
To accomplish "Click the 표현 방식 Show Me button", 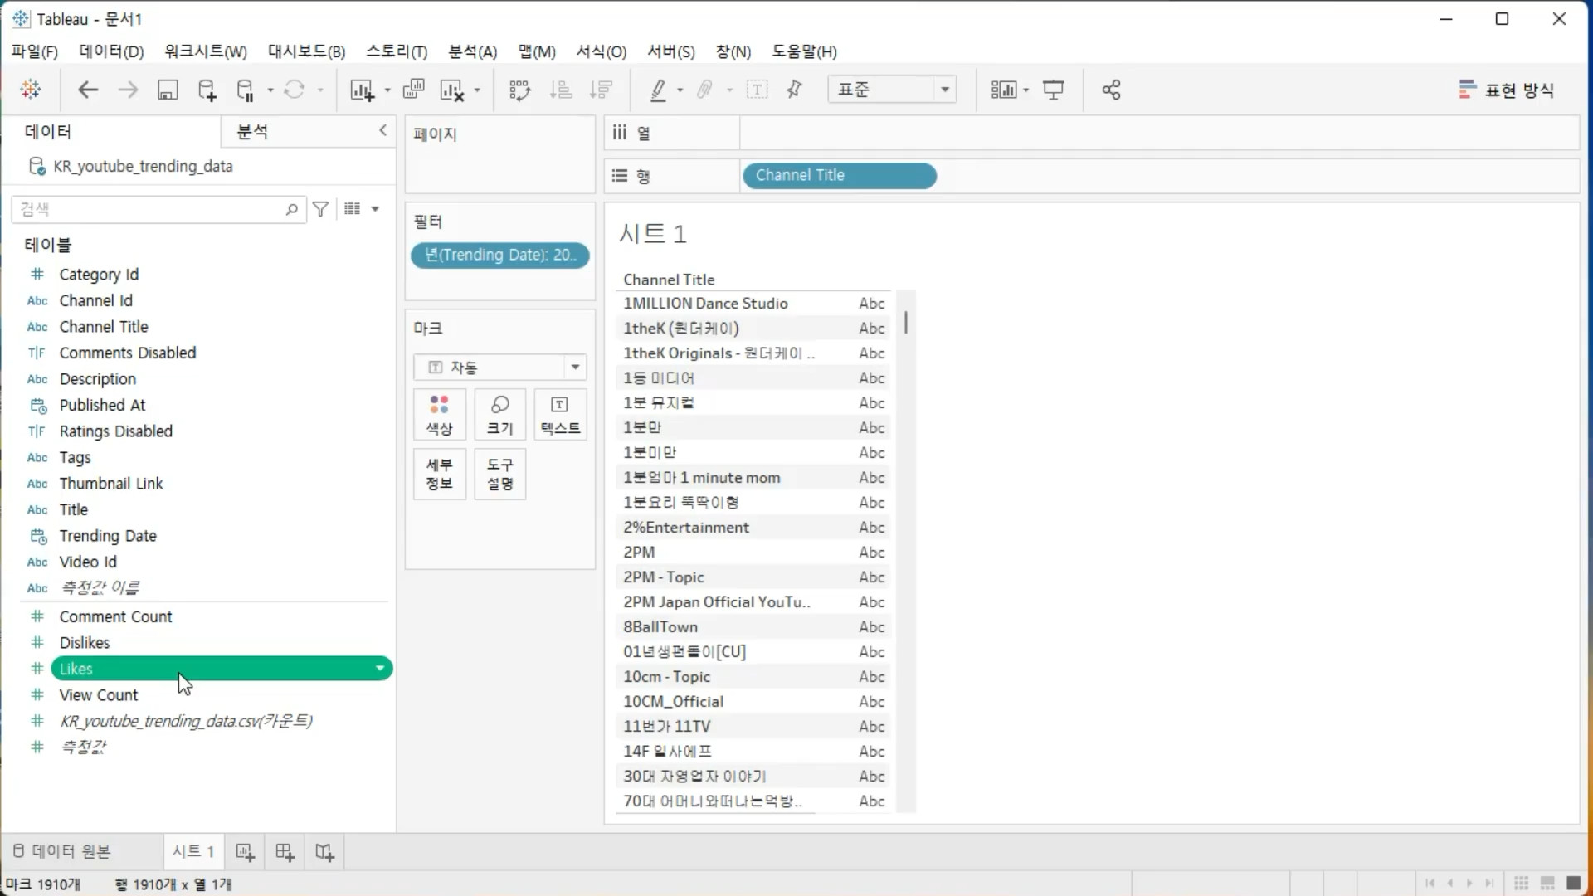I will (x=1506, y=90).
